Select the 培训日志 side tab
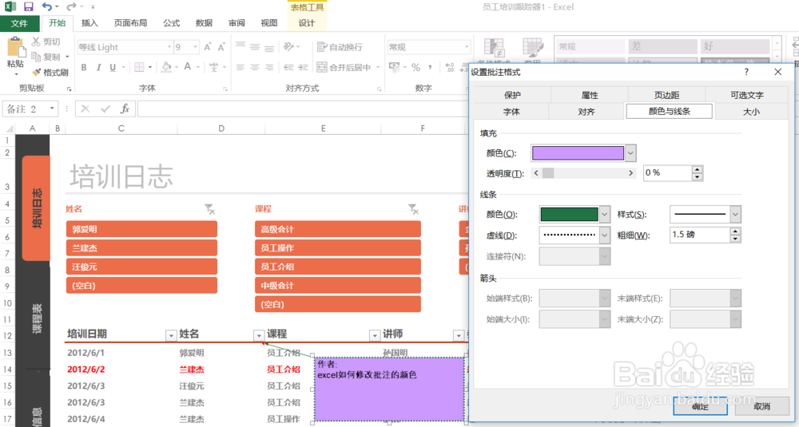The image size is (799, 427). [x=36, y=208]
